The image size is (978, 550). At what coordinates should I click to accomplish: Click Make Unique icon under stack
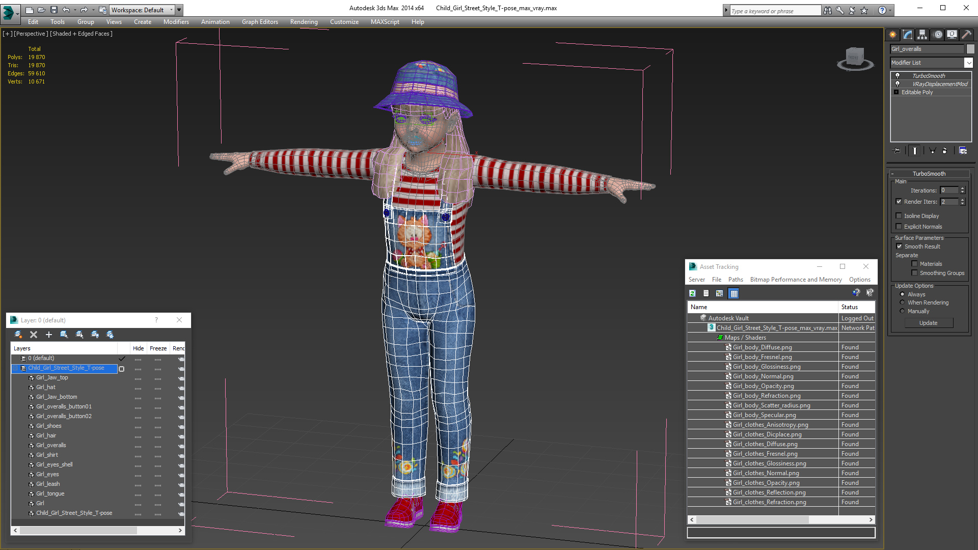(932, 151)
